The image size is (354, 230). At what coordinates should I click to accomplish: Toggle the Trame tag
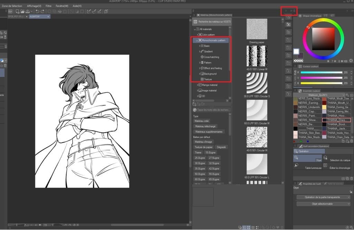click(x=198, y=153)
